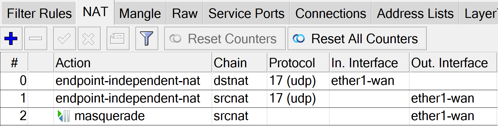Open the Service Ports tab
The image size is (498, 126).
(x=246, y=14)
